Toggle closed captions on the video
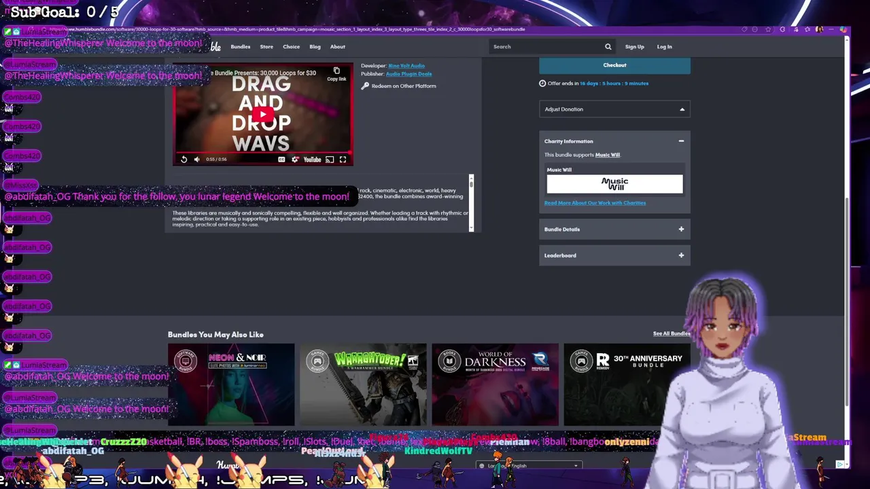This screenshot has width=870, height=489. [281, 160]
